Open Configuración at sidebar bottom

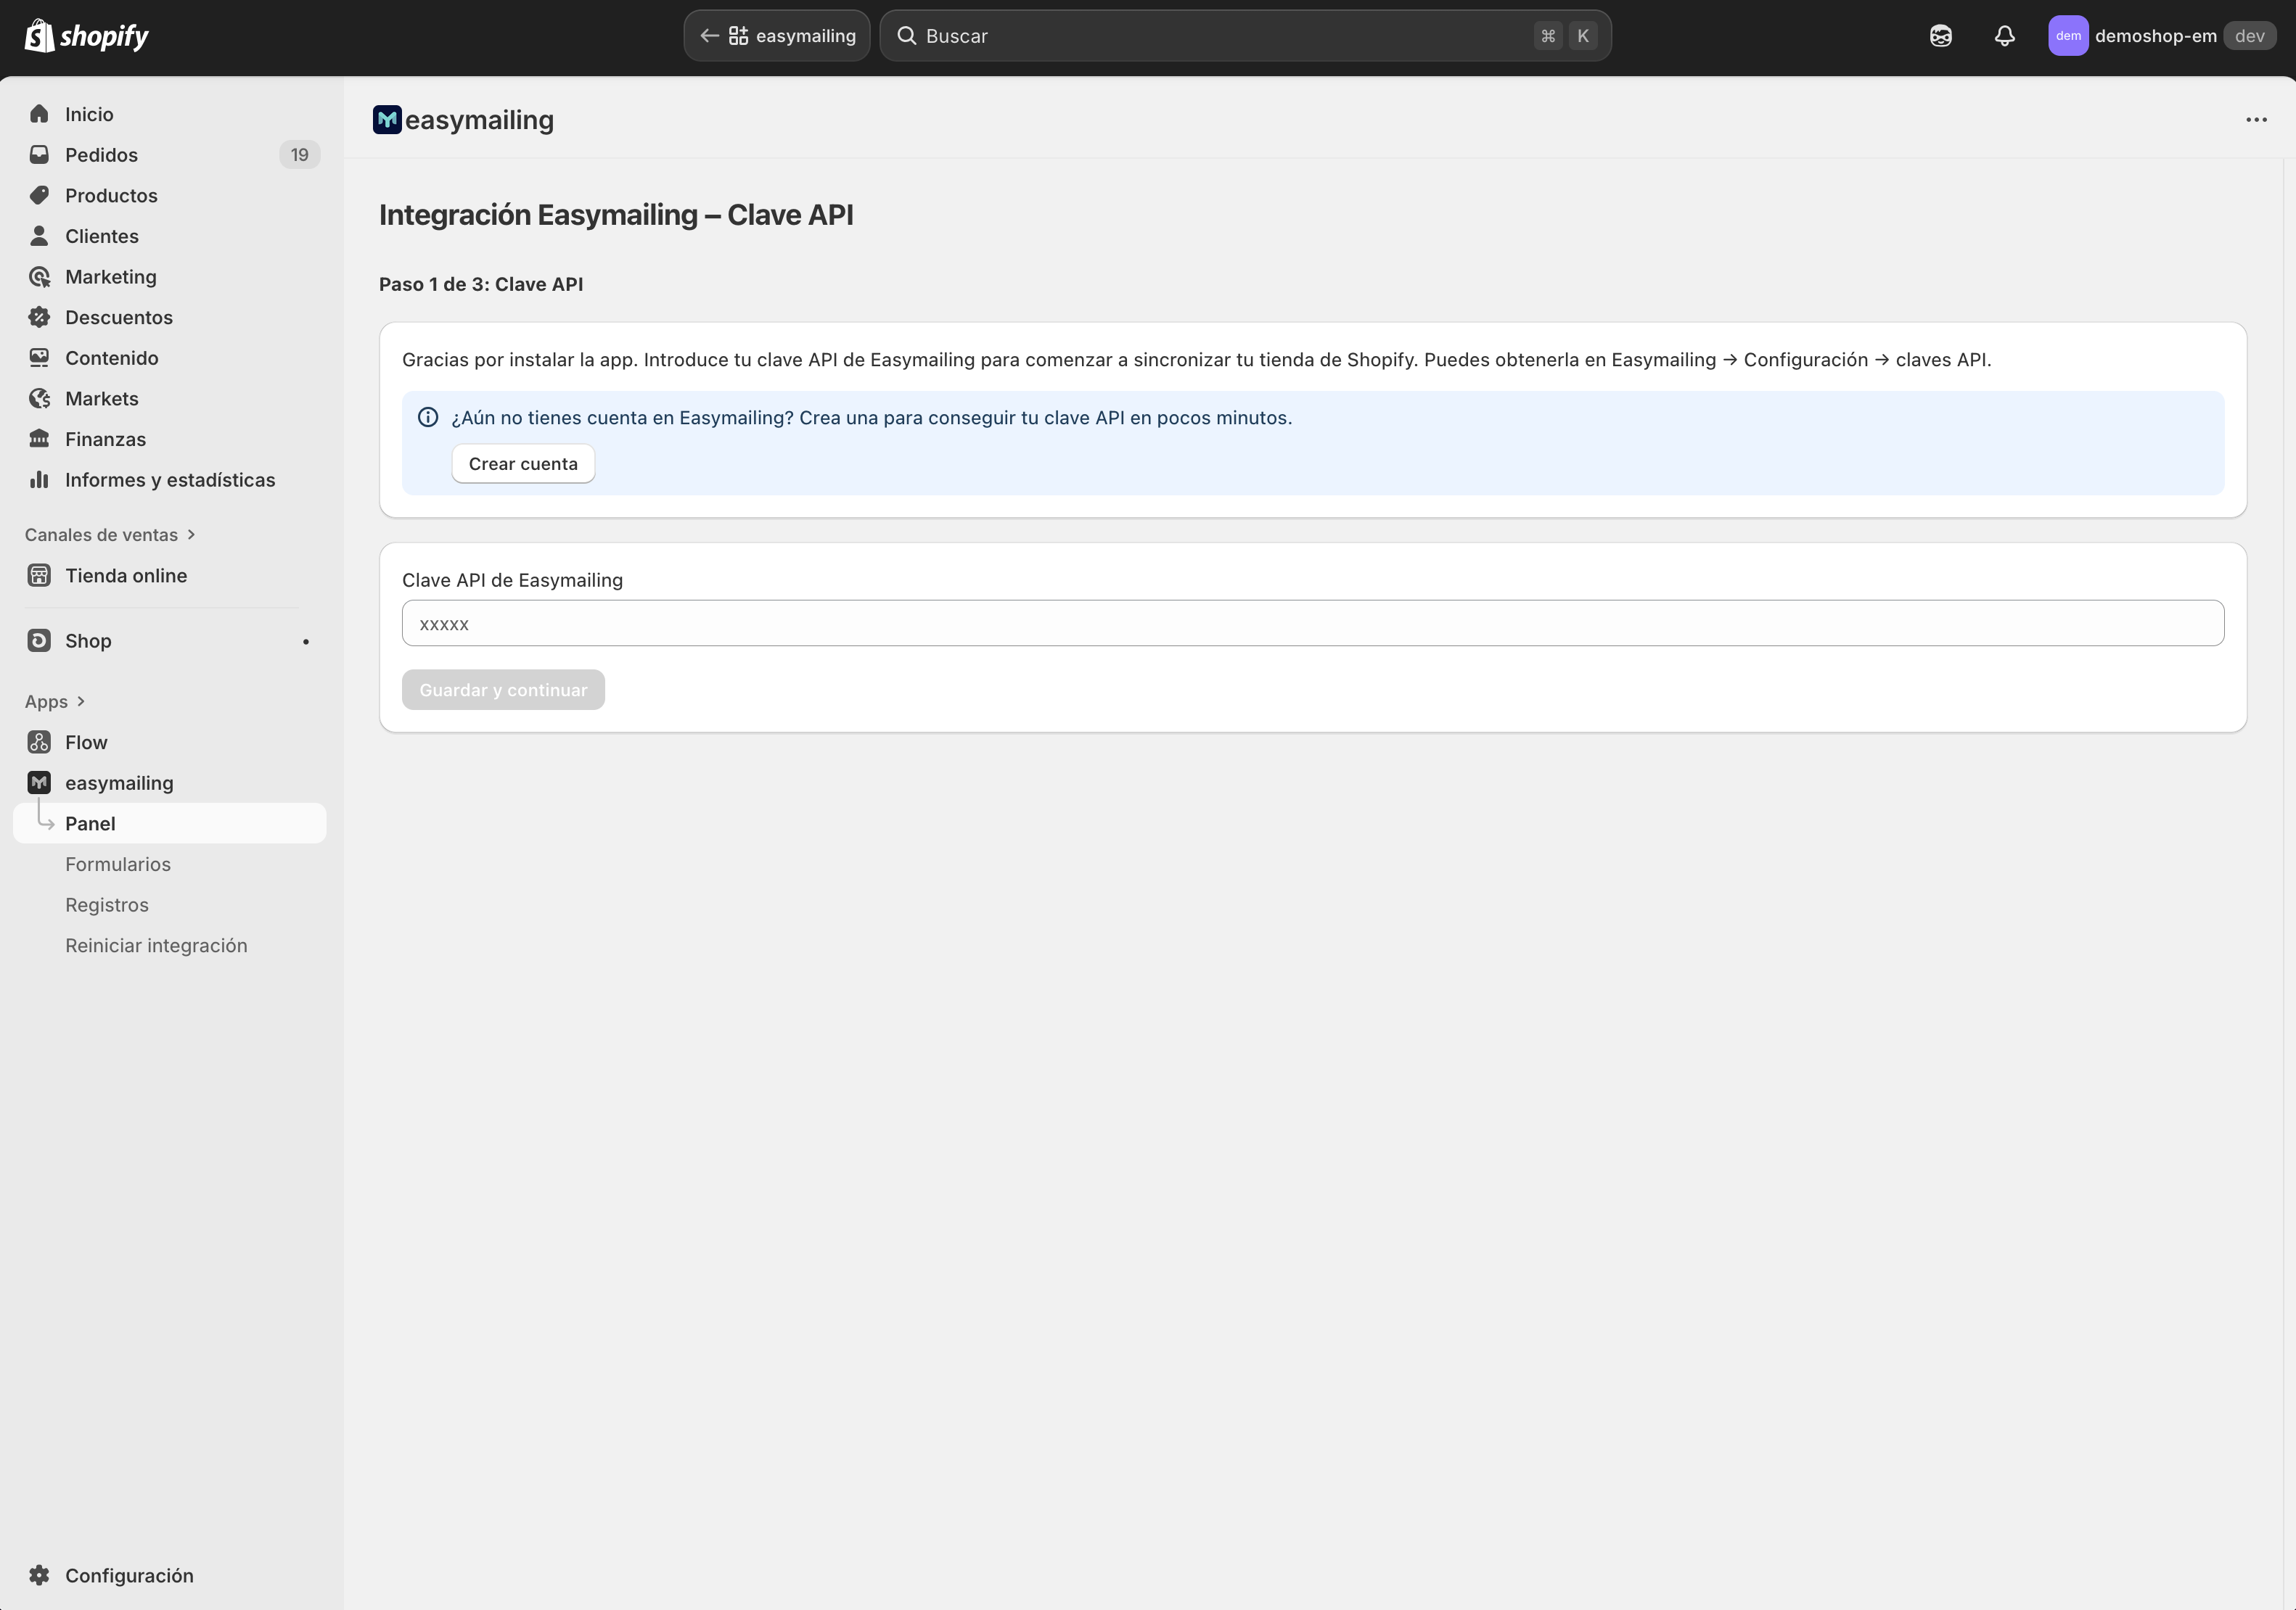170,1575
